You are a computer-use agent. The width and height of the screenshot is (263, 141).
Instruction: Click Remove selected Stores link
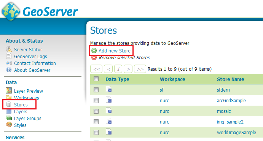point(124,58)
